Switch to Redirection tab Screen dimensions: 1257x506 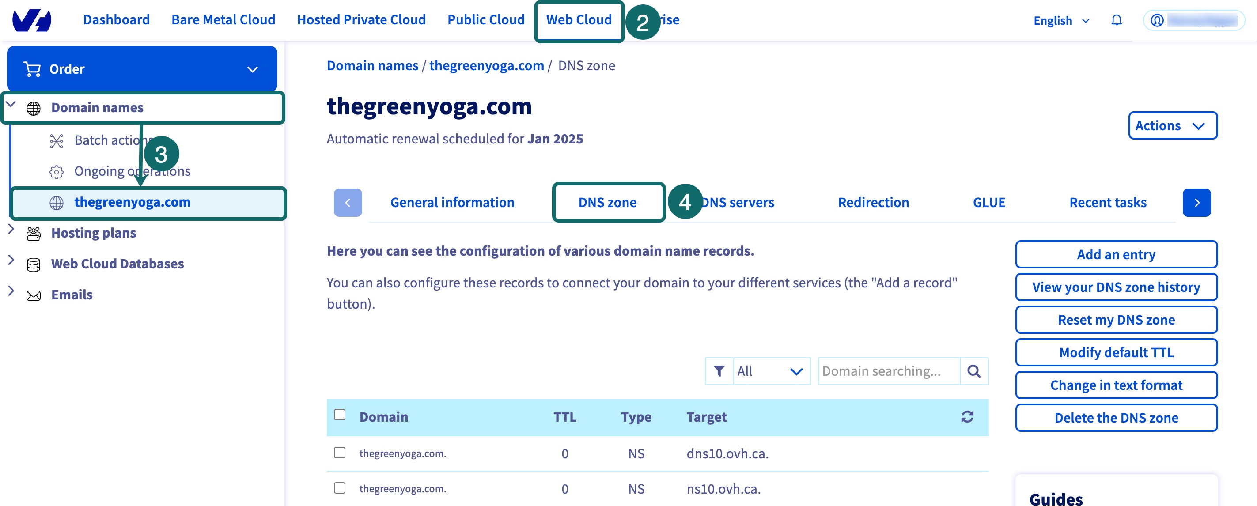tap(874, 203)
